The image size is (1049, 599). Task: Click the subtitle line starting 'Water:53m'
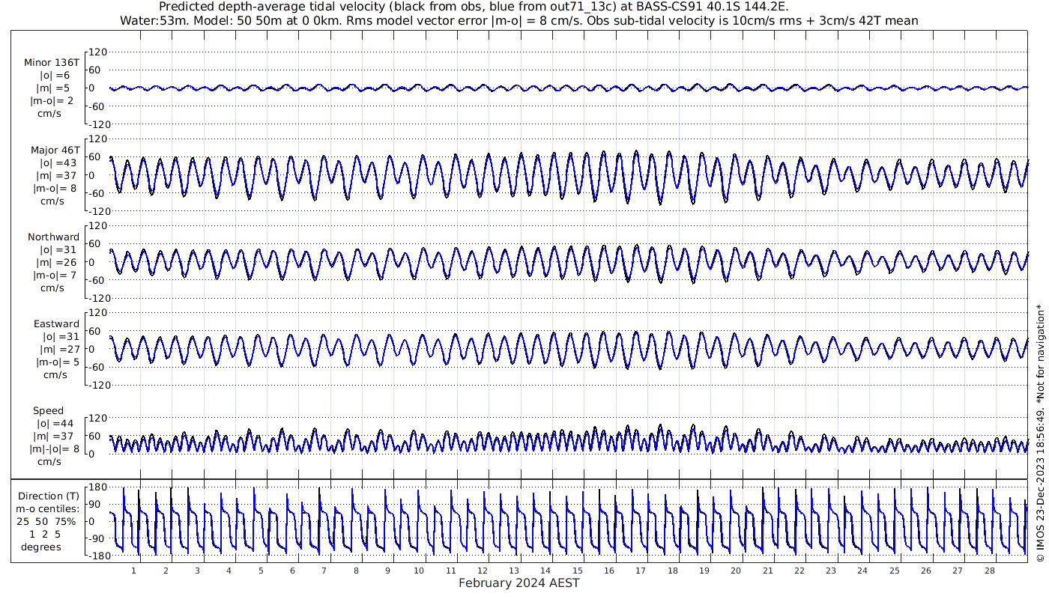pyautogui.click(x=519, y=20)
